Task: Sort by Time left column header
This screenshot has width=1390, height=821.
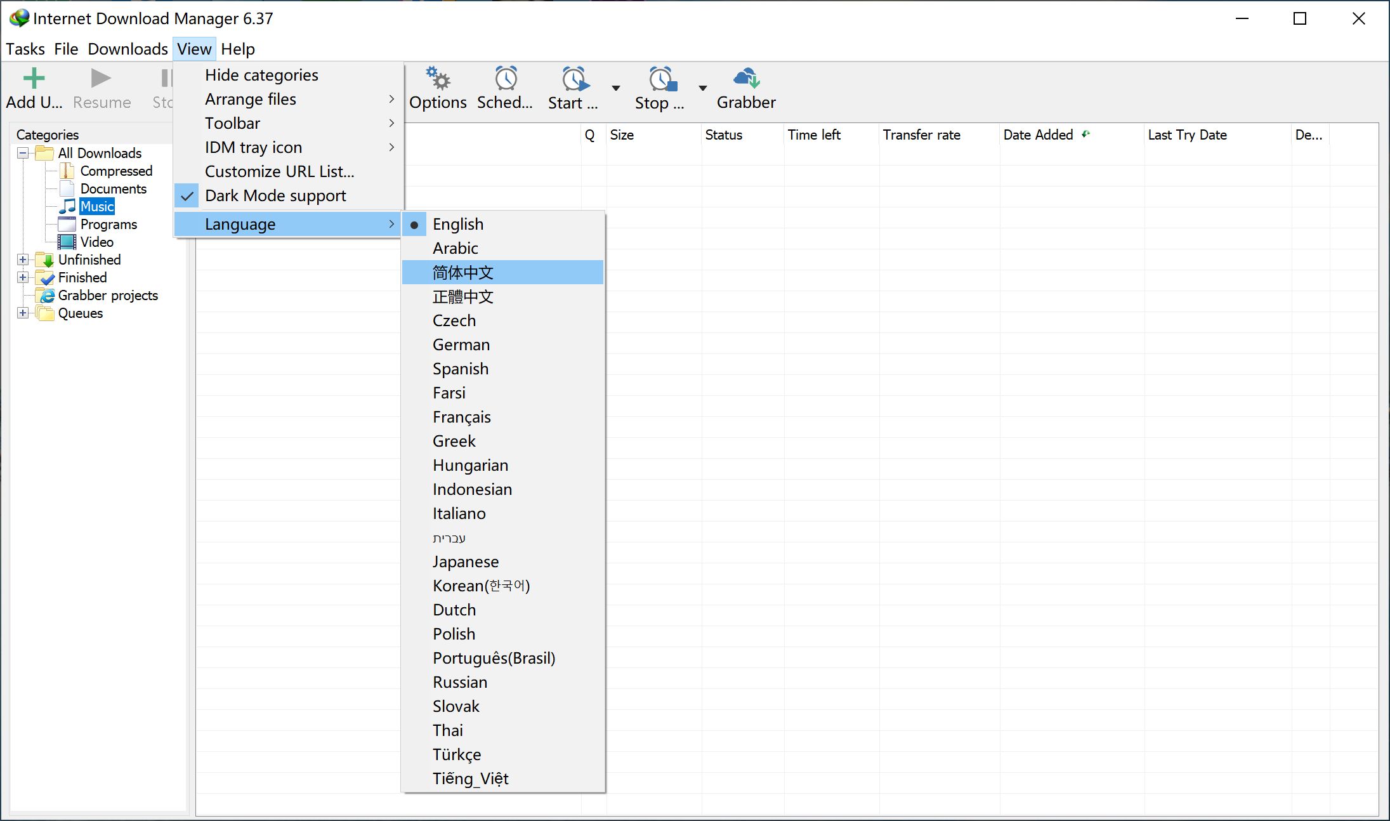Action: 831,135
